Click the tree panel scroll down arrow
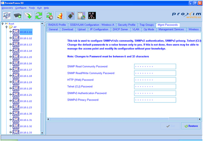This screenshot has width=203, height=141. [x=42, y=133]
